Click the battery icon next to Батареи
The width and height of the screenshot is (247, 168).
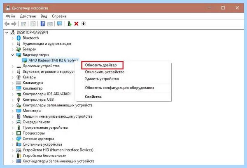click(19, 49)
